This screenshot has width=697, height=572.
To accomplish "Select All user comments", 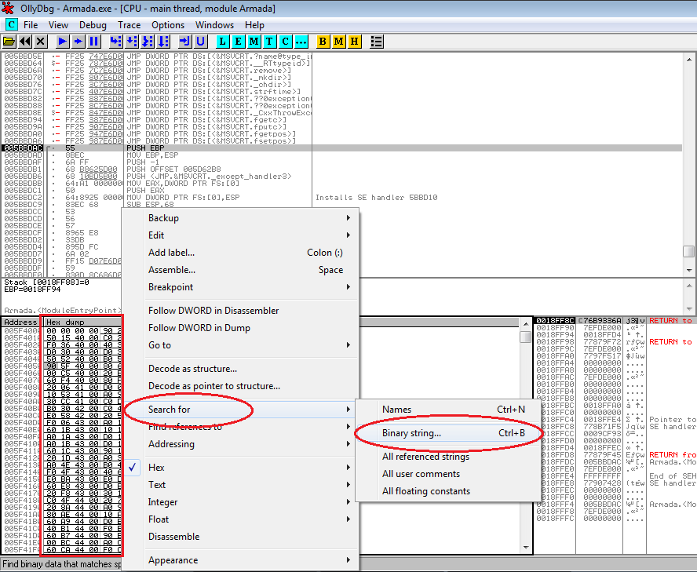I will 448,474.
